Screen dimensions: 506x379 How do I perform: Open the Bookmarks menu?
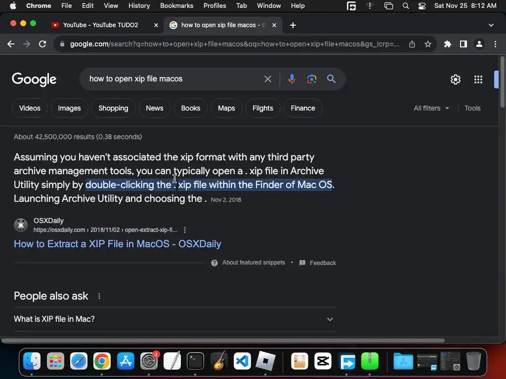pyautogui.click(x=176, y=6)
